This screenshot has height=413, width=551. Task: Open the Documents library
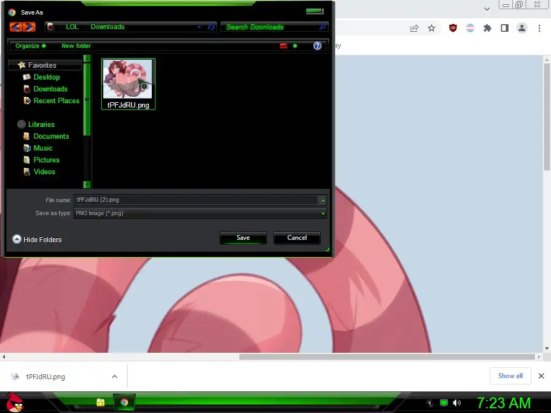pos(51,136)
